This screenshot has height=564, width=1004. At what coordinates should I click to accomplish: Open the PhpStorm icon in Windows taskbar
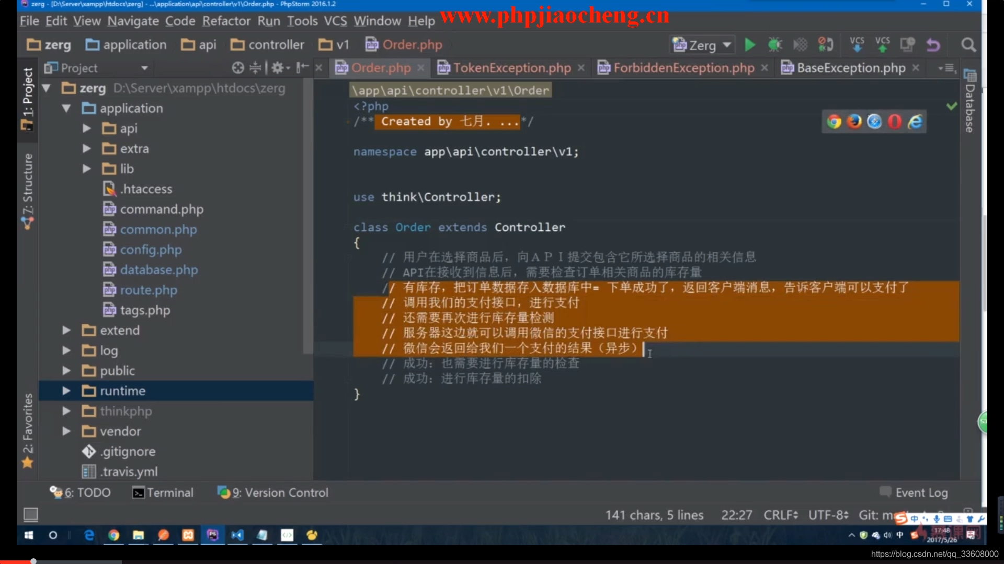point(212,535)
